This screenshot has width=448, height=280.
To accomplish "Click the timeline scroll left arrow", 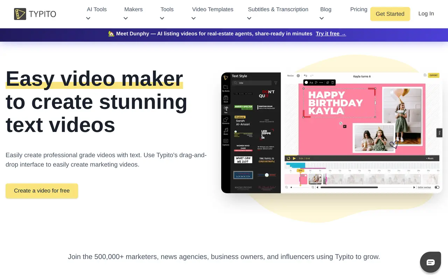I will click(x=317, y=187).
